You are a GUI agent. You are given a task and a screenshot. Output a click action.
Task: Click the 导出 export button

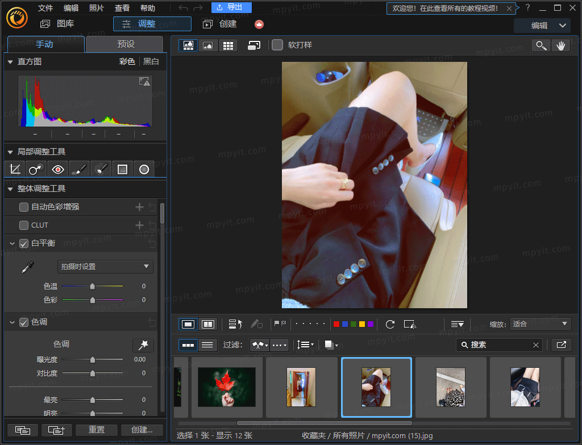pyautogui.click(x=232, y=7)
